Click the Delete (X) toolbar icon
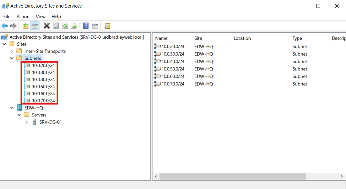This screenshot has width=346, height=189. pos(46,26)
